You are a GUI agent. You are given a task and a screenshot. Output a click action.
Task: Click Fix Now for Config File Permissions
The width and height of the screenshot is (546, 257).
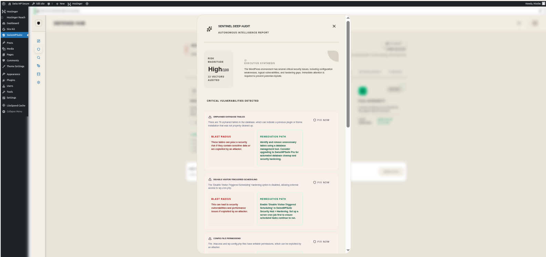(321, 242)
